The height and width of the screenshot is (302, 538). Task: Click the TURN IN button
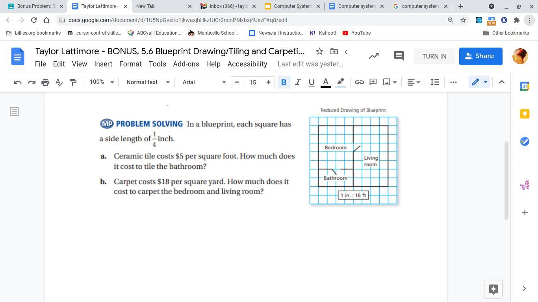point(434,56)
